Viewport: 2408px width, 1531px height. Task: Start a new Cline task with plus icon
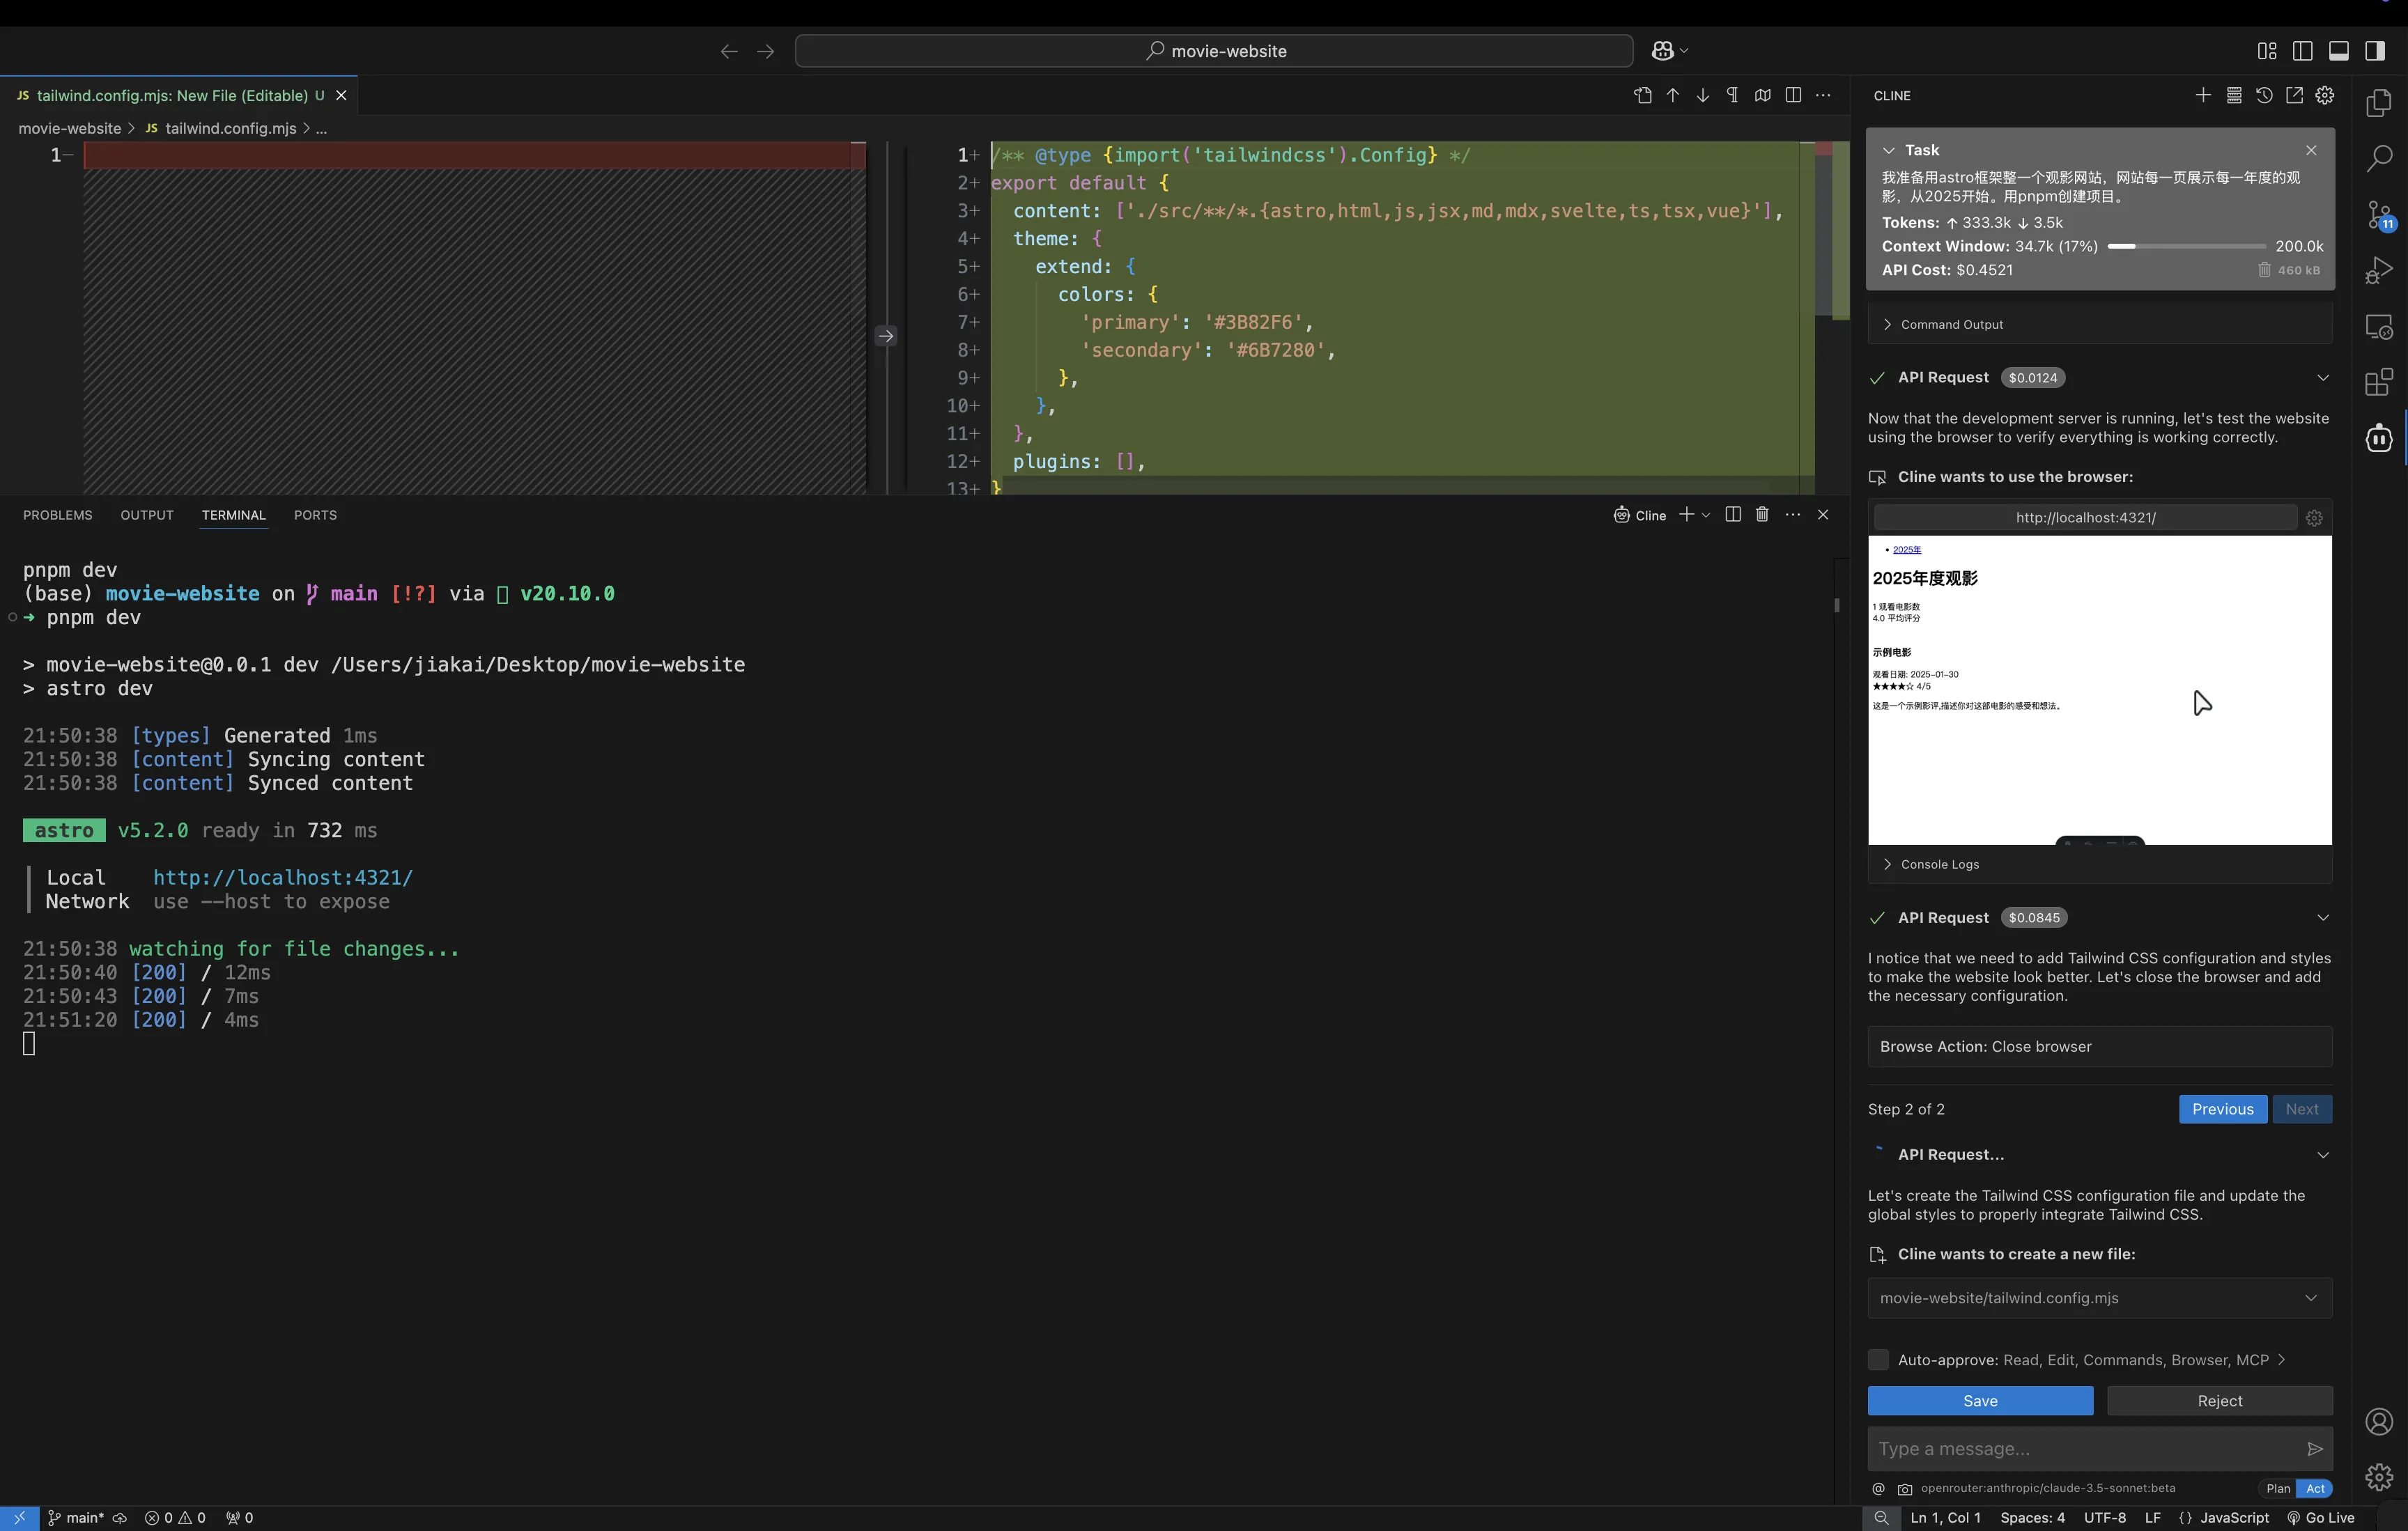(2203, 95)
